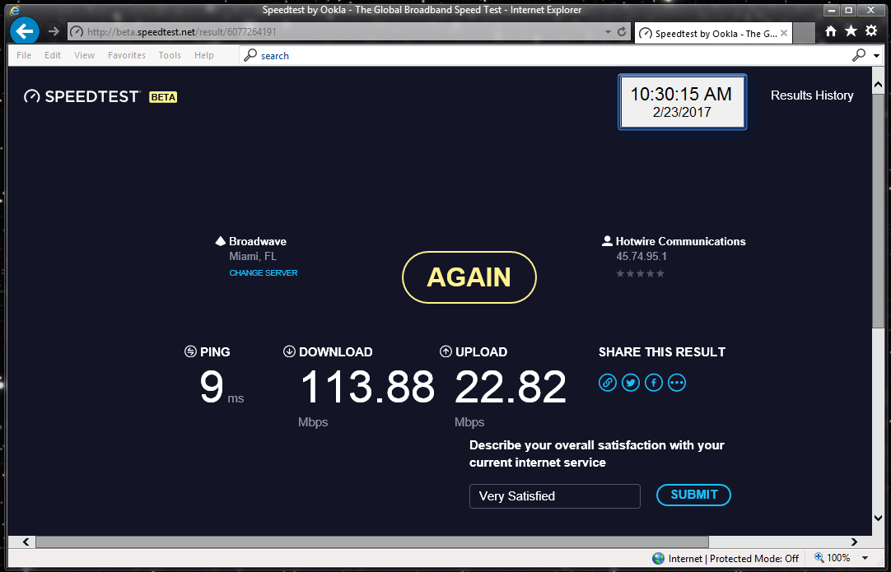Open Favorites star icon
Viewport: 891px width, 572px height.
point(851,31)
